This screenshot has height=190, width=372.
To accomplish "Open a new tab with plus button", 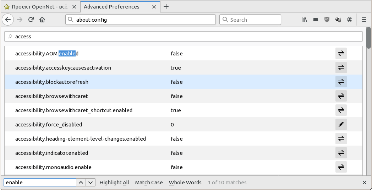I will [x=166, y=6].
